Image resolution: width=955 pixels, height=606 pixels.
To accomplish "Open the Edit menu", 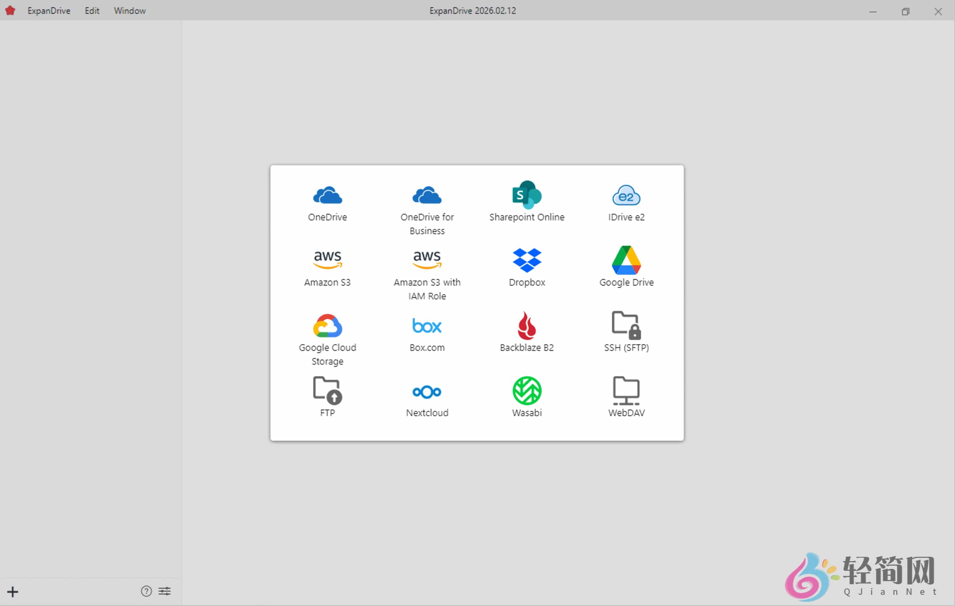I will (92, 11).
